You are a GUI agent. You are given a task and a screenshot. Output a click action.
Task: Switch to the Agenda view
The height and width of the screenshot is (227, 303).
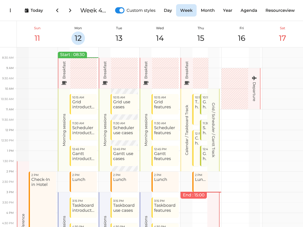(x=249, y=10)
